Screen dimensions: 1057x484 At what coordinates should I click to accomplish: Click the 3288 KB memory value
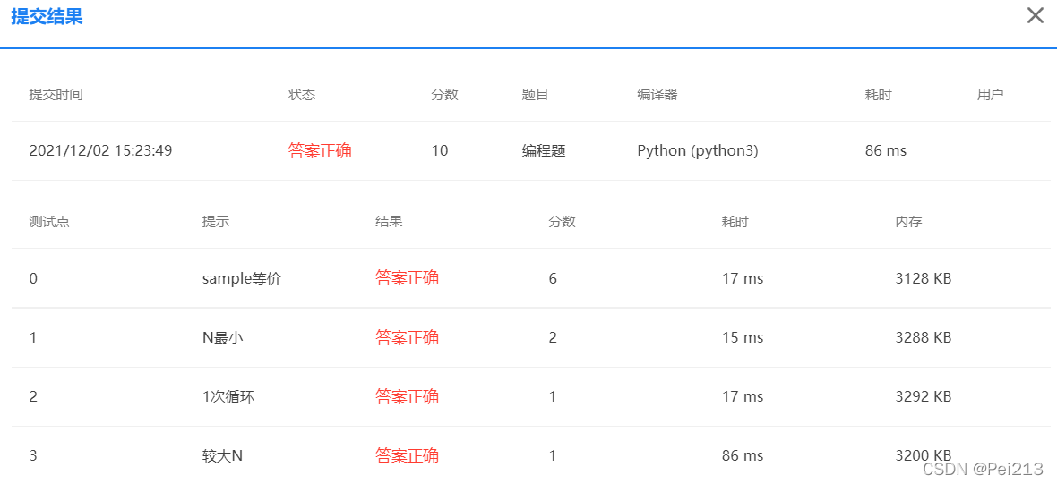tap(924, 338)
